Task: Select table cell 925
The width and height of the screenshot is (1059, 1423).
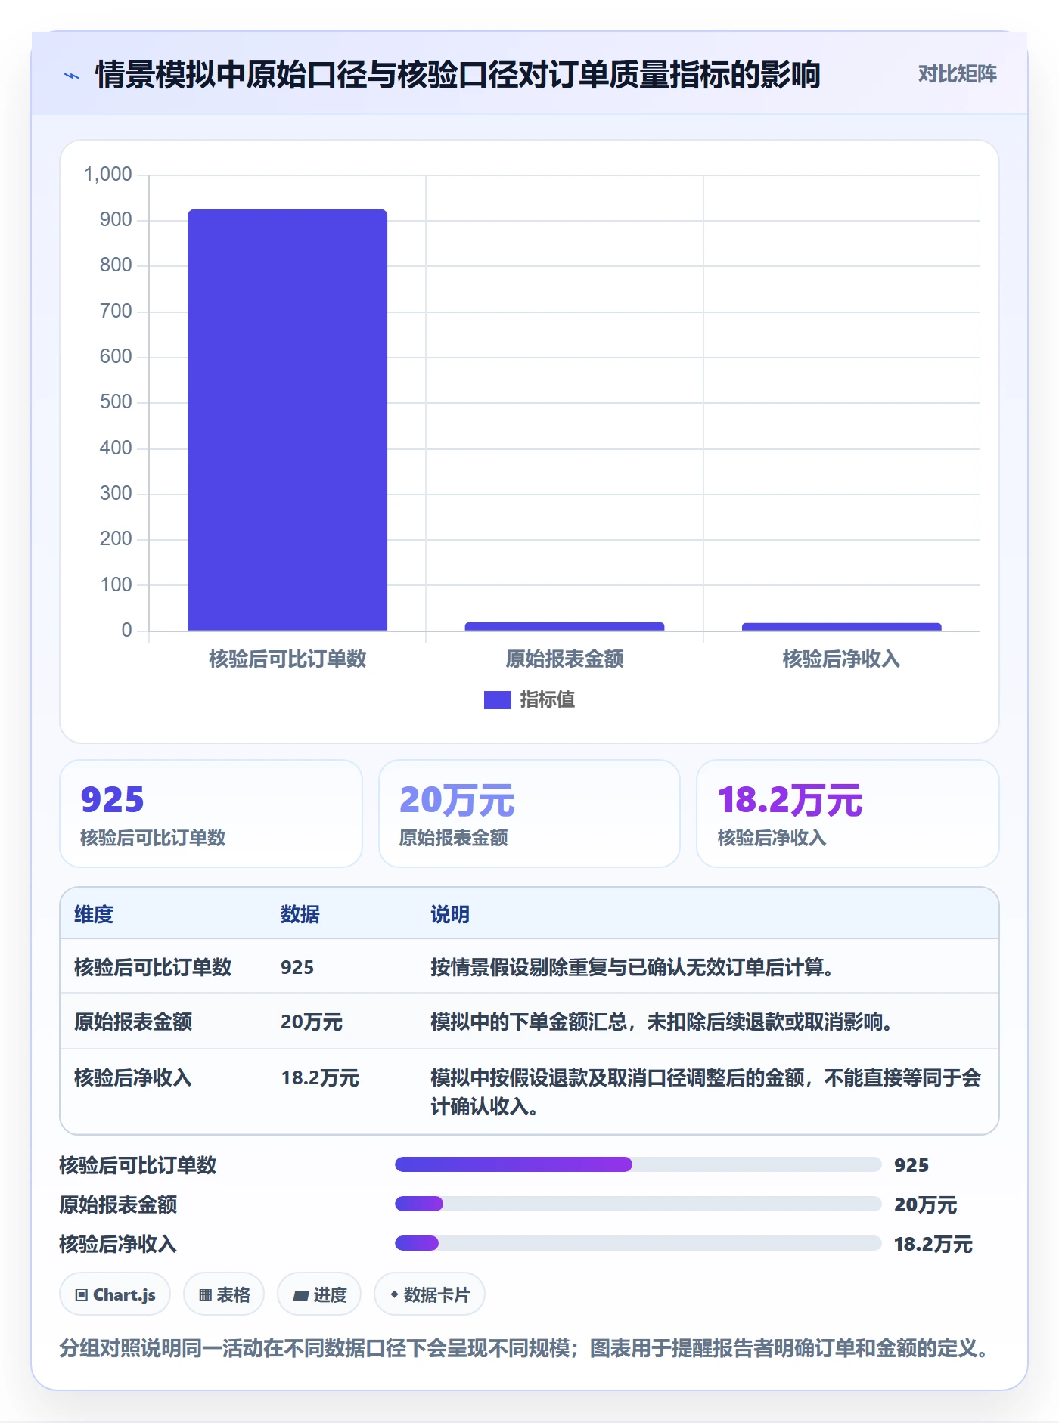Action: coord(297,967)
